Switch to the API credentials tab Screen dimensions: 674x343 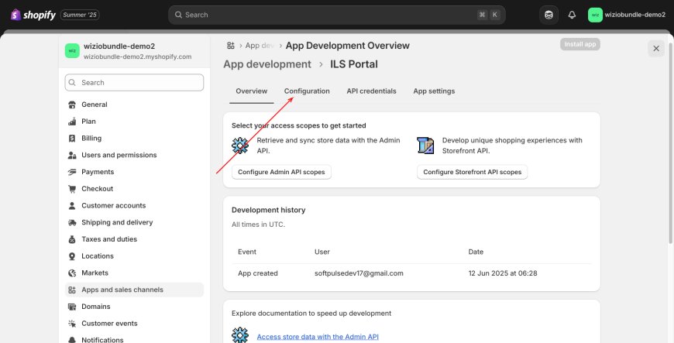(371, 91)
